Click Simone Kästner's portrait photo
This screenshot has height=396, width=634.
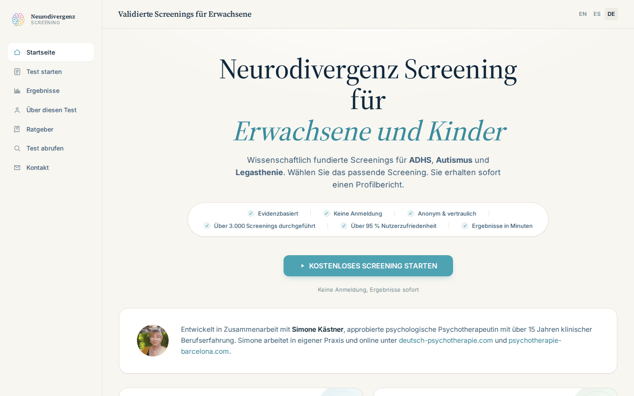[x=153, y=341]
